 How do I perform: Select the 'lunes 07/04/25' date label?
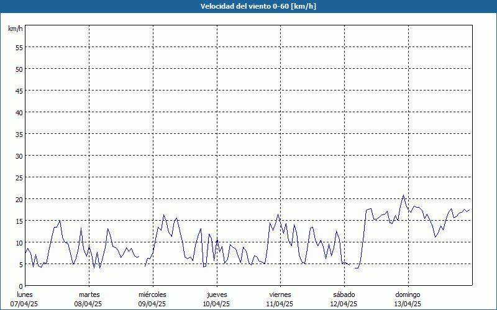point(24,299)
